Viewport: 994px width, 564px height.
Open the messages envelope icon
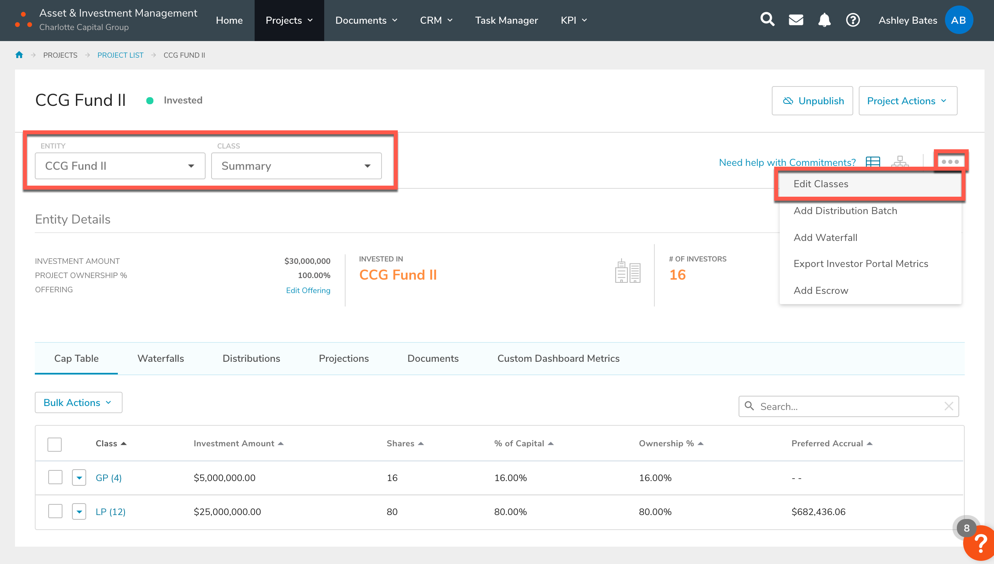(x=796, y=20)
